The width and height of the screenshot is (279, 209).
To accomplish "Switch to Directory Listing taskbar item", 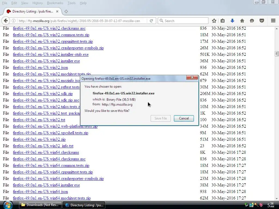I will click(84, 205).
